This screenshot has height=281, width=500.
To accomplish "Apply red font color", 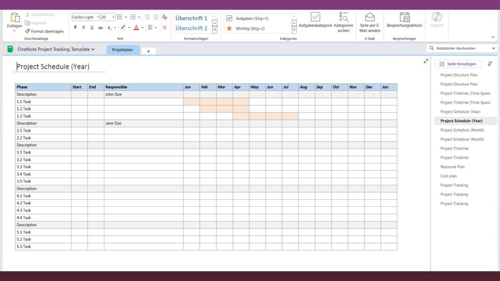I will point(136,27).
